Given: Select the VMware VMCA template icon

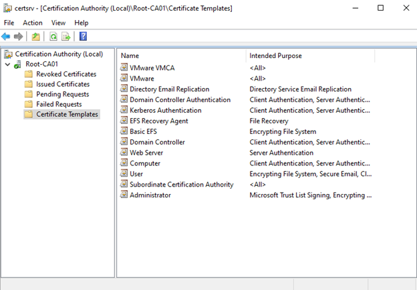Looking at the screenshot, I should pyautogui.click(x=124, y=68).
